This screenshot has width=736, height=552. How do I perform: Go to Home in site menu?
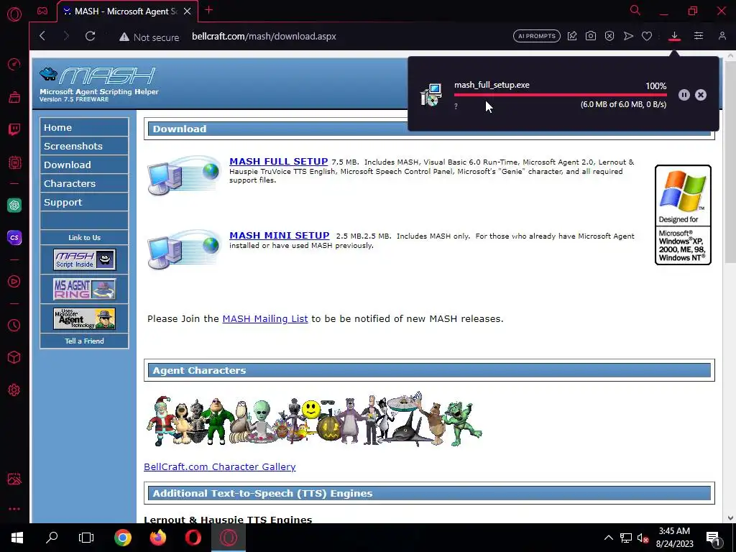tap(85, 127)
